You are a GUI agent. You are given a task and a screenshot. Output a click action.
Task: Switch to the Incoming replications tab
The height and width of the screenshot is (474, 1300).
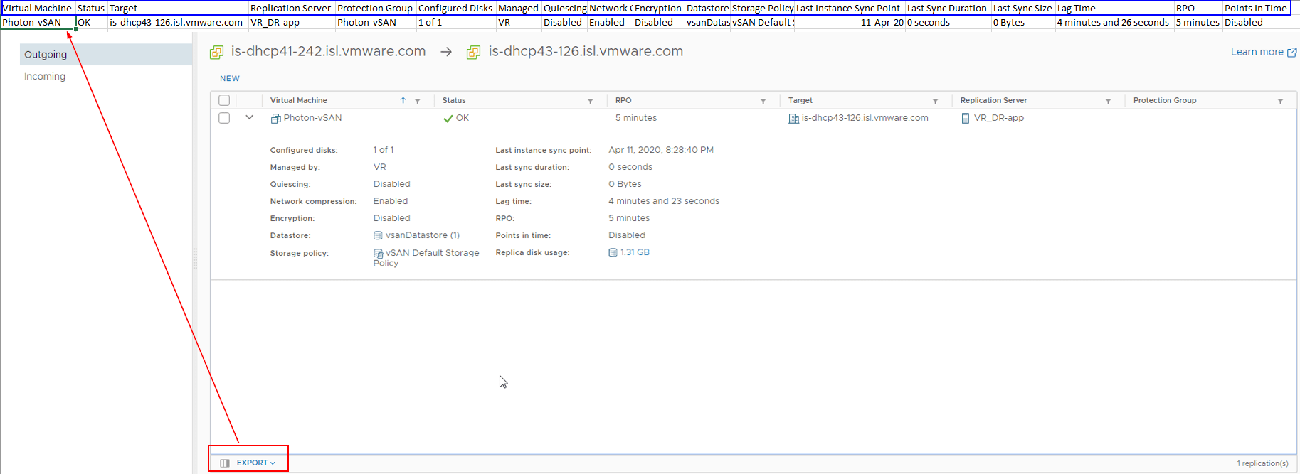coord(45,77)
